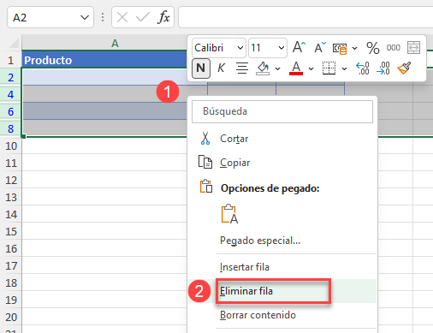
Task: Decrease font size in mini toolbar
Action: click(320, 47)
